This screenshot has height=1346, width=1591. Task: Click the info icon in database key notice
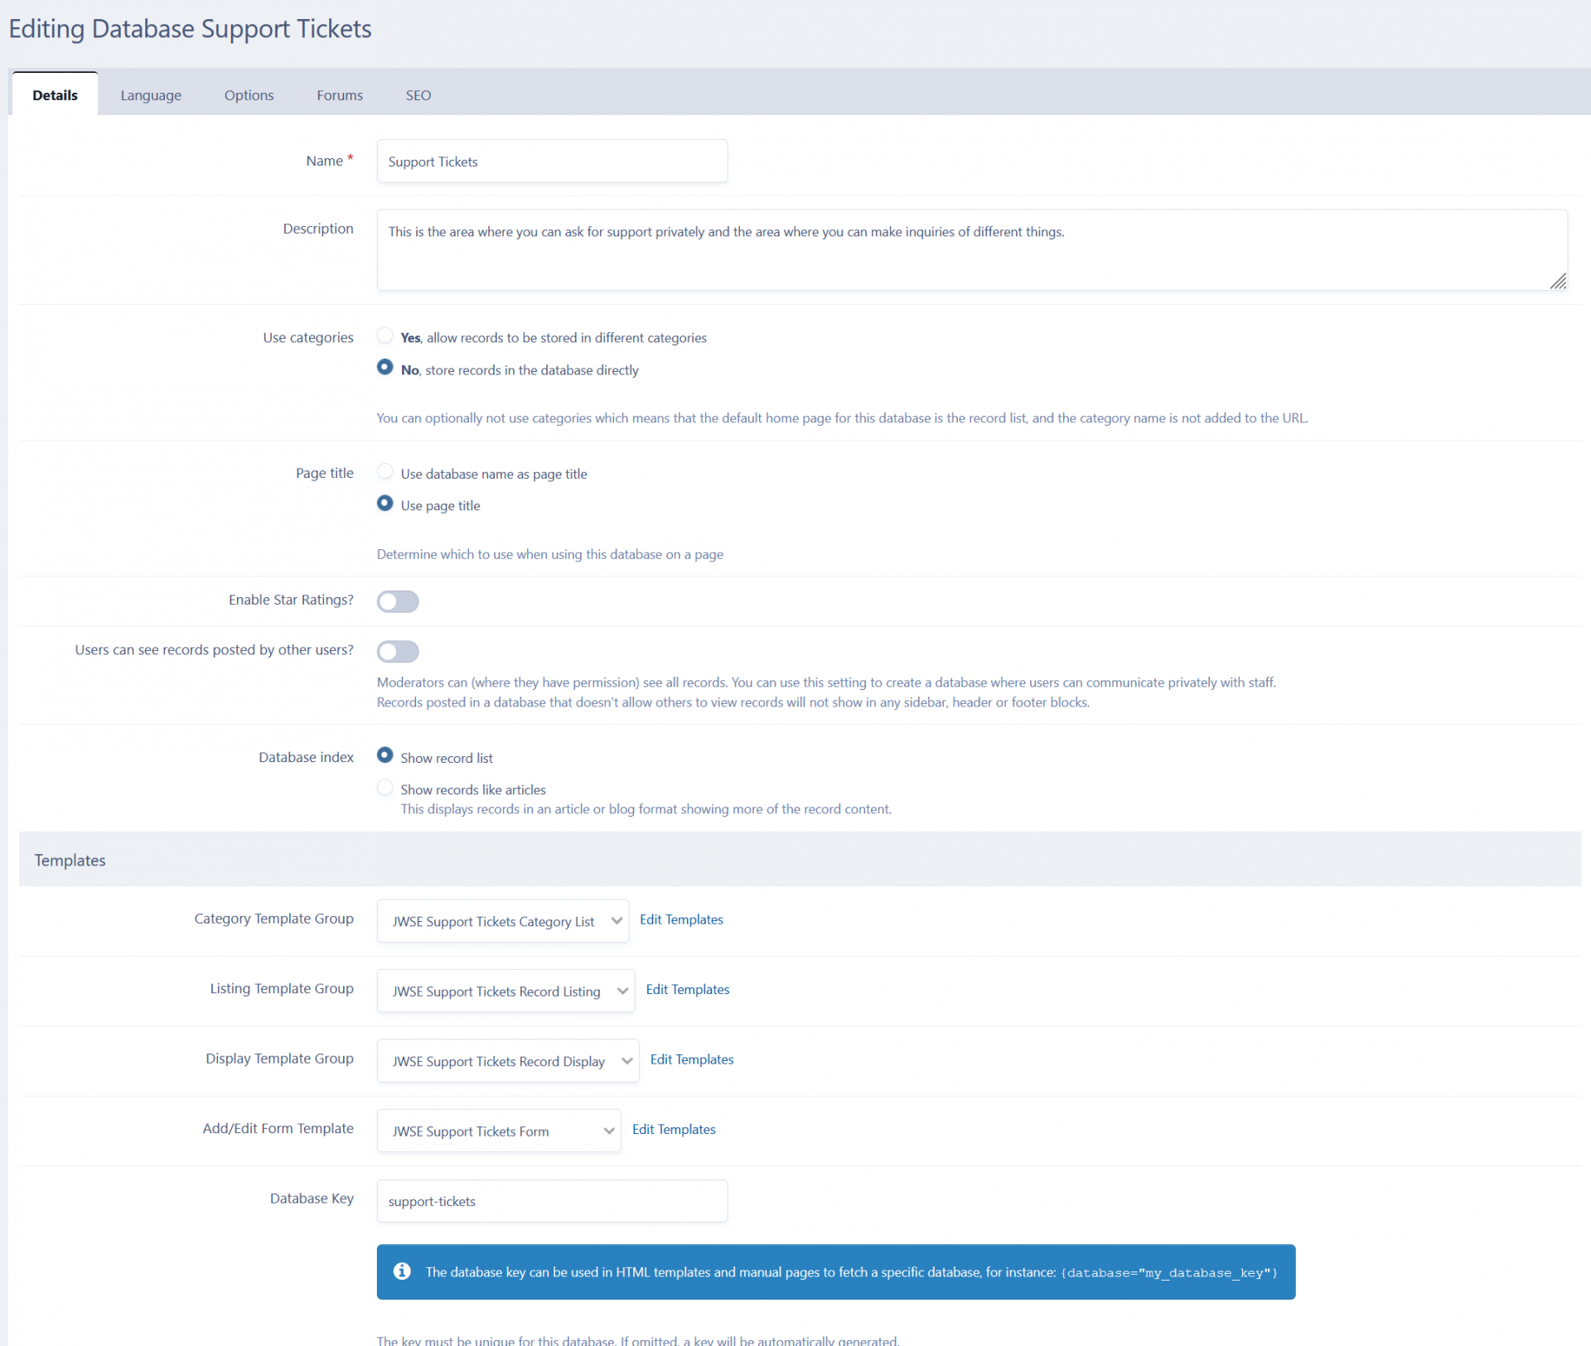pyautogui.click(x=402, y=1271)
